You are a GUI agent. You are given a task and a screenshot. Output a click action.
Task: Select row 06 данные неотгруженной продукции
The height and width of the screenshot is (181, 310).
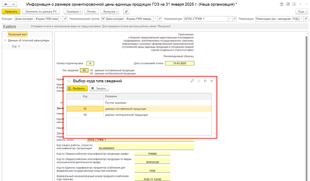(126, 115)
